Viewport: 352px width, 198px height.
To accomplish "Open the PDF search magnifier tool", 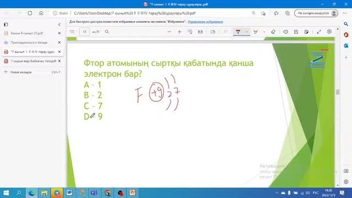I will click(107, 32).
